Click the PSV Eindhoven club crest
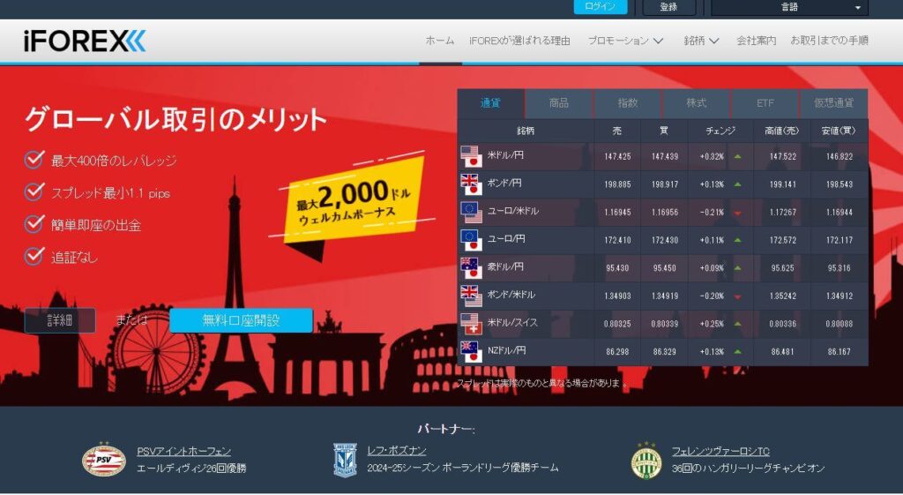 [x=104, y=460]
